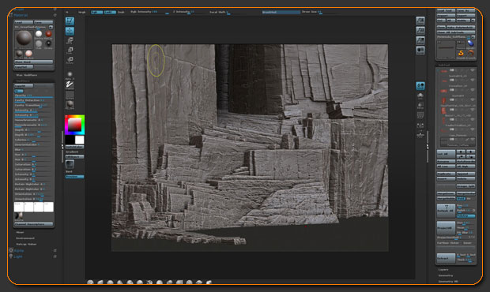Screen dimensions: 490x292
Task: Select the Move transform icon
Action: coord(70,40)
